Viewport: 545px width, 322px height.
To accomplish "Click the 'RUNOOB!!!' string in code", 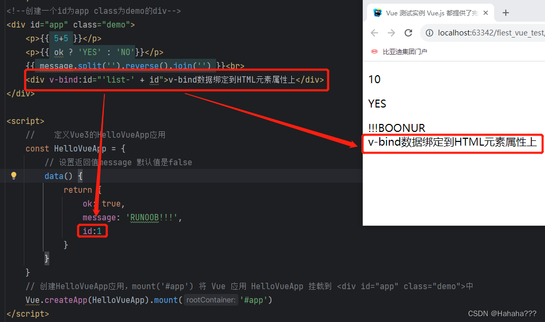I will pyautogui.click(x=152, y=217).
